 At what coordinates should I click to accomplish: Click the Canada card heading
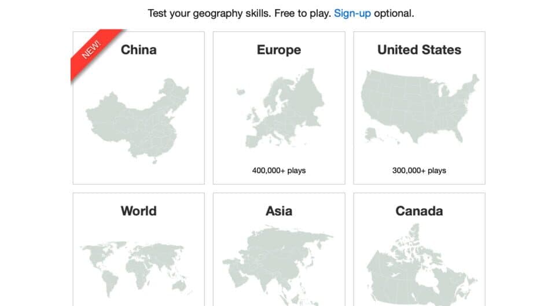[419, 211]
